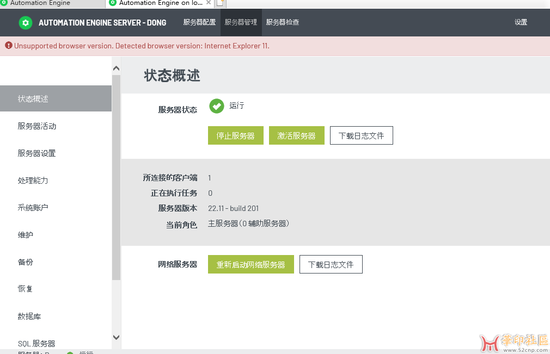Click the 激活服务器 button
550x354 pixels.
click(296, 135)
